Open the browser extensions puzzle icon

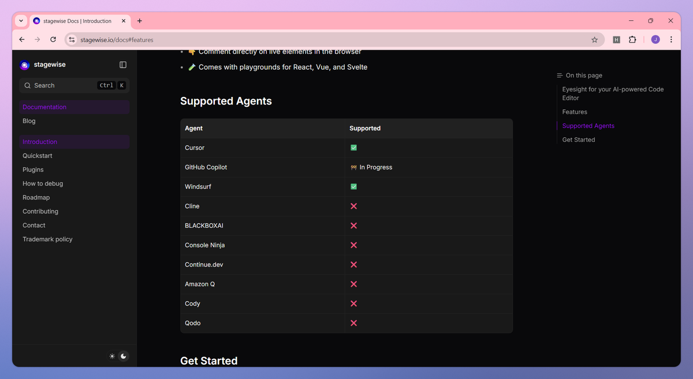point(632,40)
